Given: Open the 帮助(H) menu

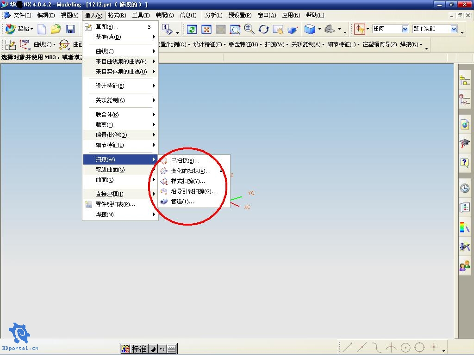Looking at the screenshot, I should click(315, 15).
